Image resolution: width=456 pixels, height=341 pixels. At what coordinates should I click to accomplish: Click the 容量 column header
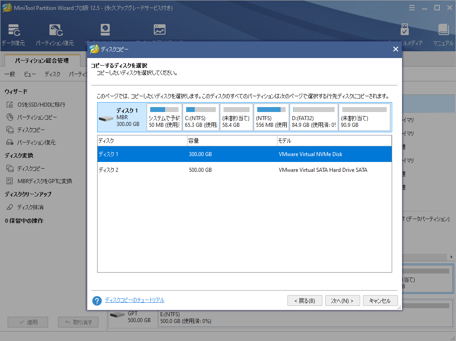pyautogui.click(x=232, y=141)
